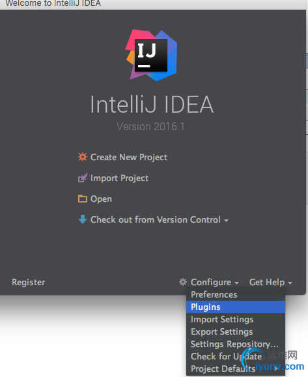The height and width of the screenshot is (377, 308).
Task: Click the Create New Project starburst icon
Action: [83, 157]
